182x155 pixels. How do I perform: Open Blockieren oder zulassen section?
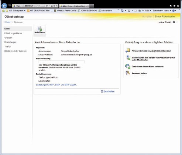click(x=16, y=51)
